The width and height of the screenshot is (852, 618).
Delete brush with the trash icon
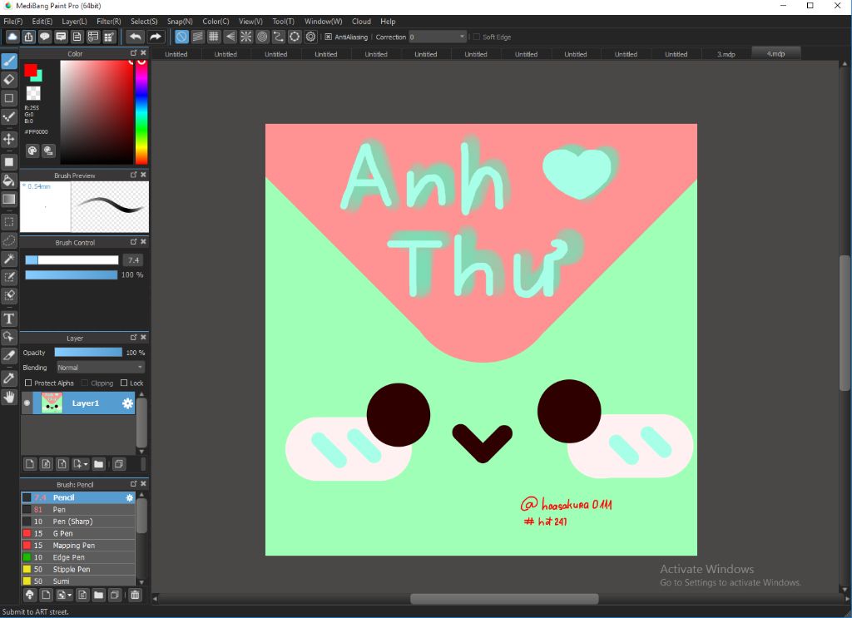tap(135, 595)
